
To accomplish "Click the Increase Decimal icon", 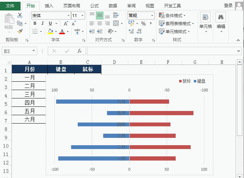I will 131,31.
